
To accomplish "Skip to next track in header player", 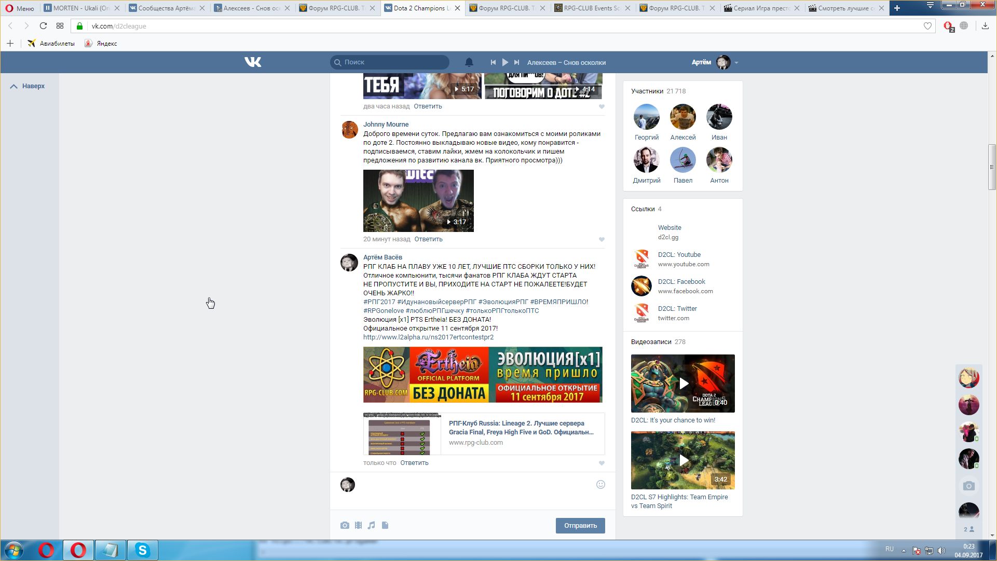I will (516, 62).
